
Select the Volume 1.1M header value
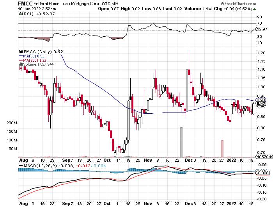198,9
